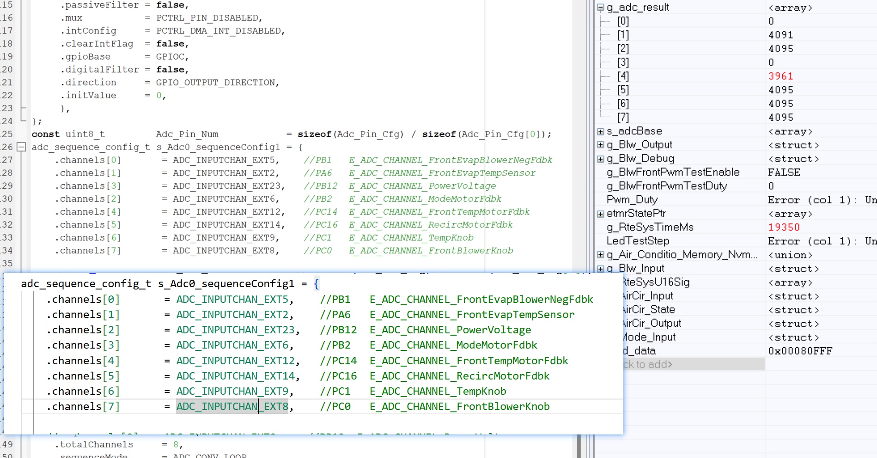Collapse the g_adc_result array

point(601,7)
